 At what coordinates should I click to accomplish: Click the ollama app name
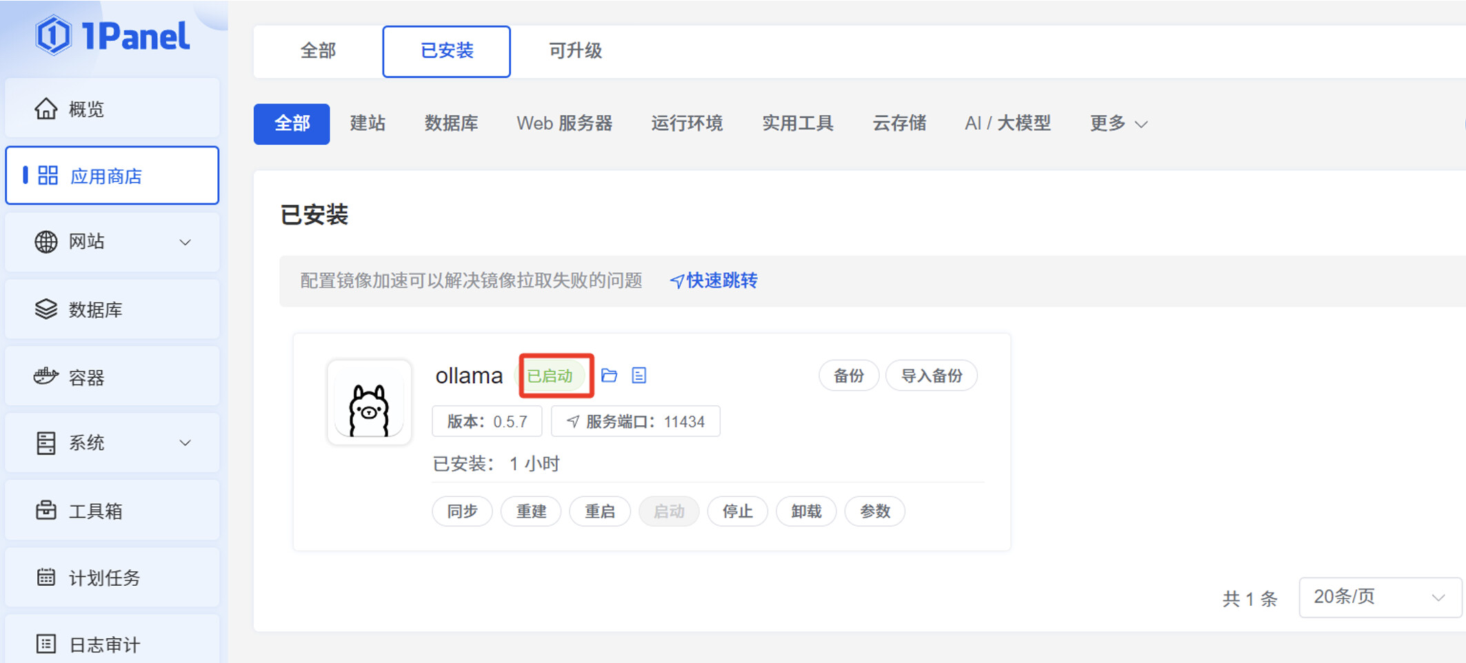pyautogui.click(x=469, y=376)
